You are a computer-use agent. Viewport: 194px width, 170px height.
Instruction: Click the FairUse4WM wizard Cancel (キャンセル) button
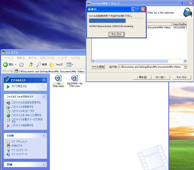[x=182, y=77]
